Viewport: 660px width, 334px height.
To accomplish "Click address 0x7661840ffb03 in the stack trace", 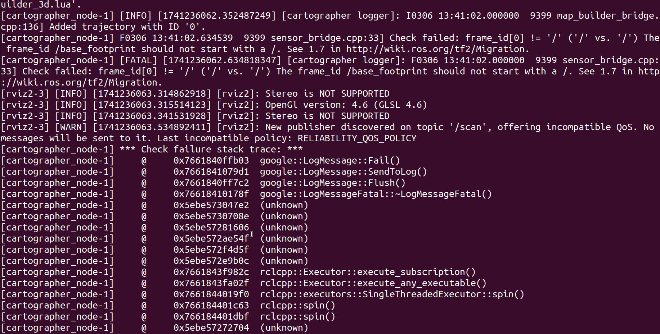I will point(211,161).
